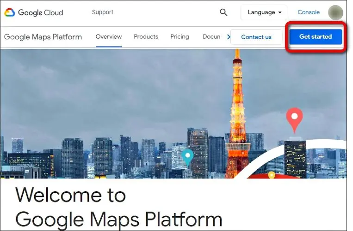Click the blue Get started button
The image size is (353, 231).
tap(316, 37)
